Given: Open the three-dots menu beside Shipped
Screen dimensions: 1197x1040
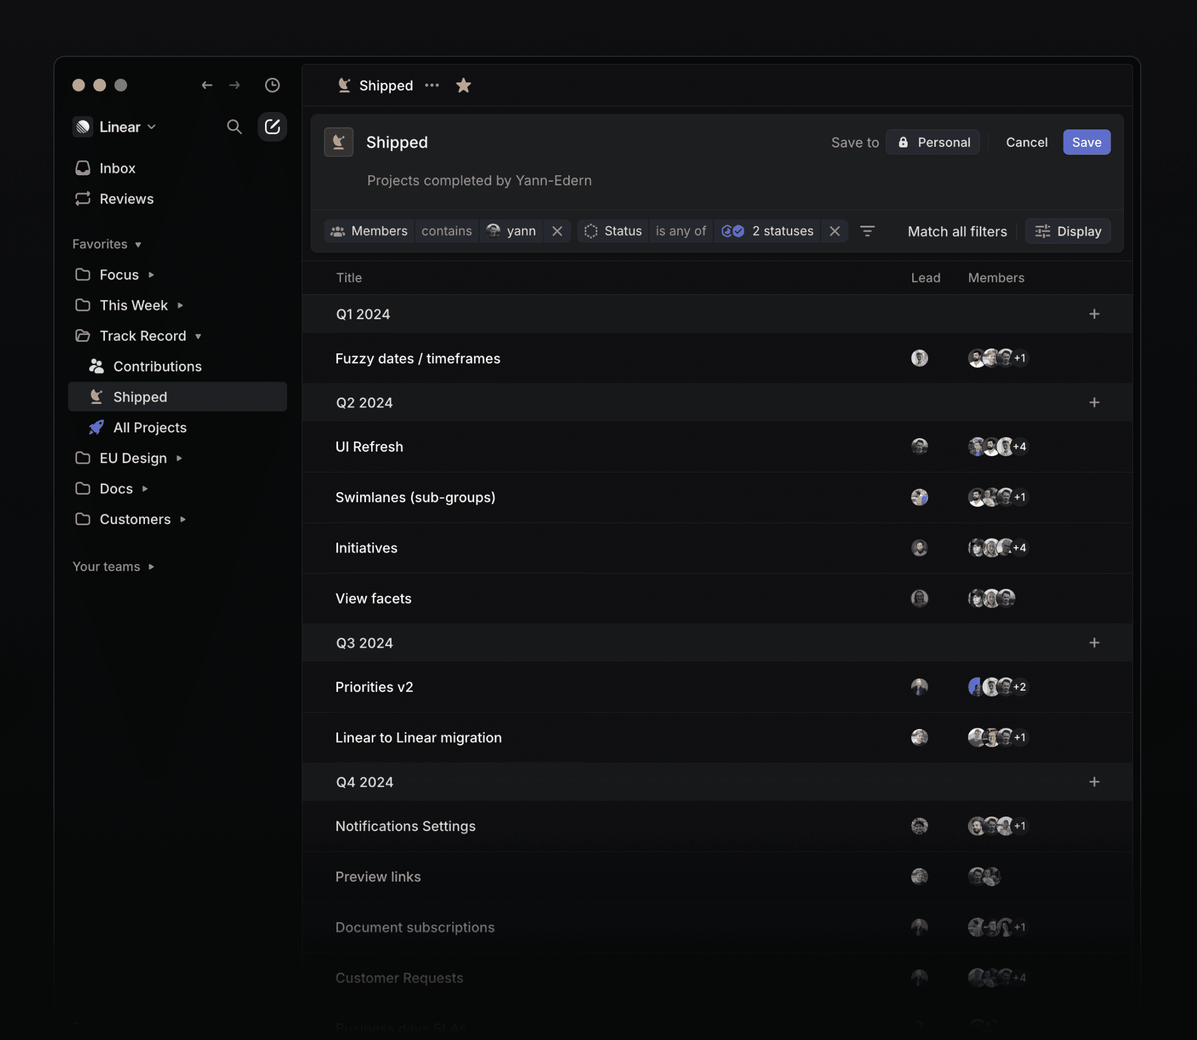Looking at the screenshot, I should tap(431, 85).
